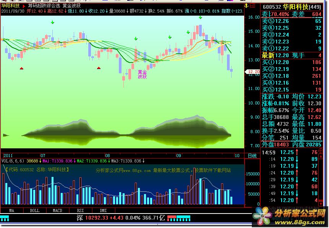This screenshot has height=228, width=329.
Task: Click the :54 12.20 last tick row
Action: (x=290, y=201)
